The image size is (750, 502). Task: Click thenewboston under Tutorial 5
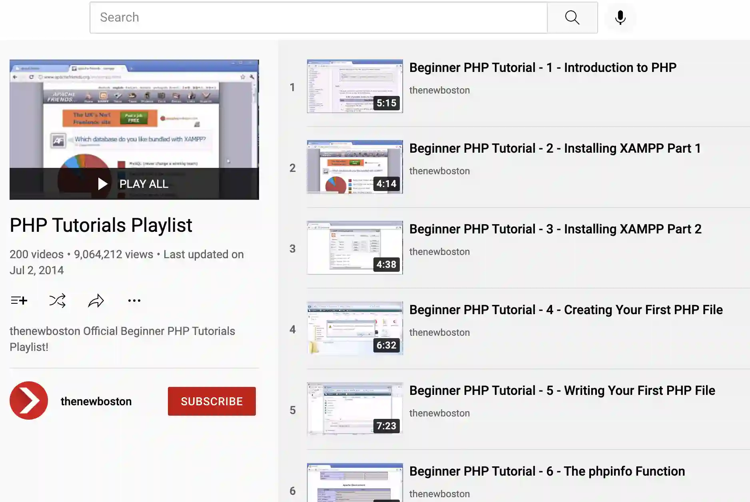point(439,413)
